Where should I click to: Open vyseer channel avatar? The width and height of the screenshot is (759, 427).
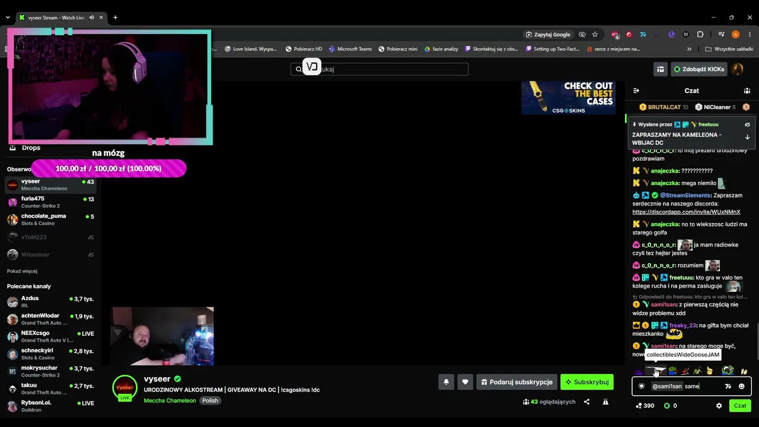(125, 387)
